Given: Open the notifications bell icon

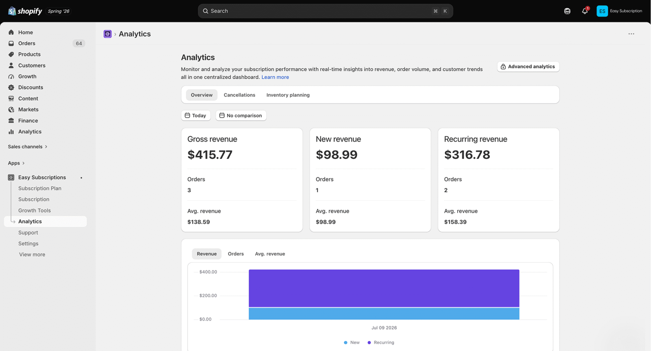Looking at the screenshot, I should click(x=585, y=11).
